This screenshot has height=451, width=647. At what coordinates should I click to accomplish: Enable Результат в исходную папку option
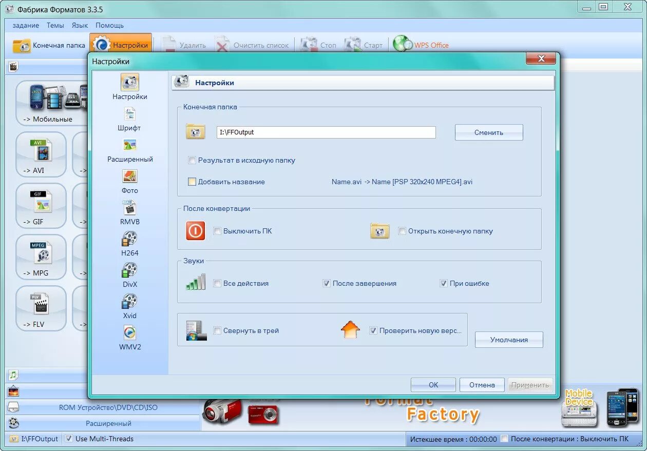[x=192, y=160]
